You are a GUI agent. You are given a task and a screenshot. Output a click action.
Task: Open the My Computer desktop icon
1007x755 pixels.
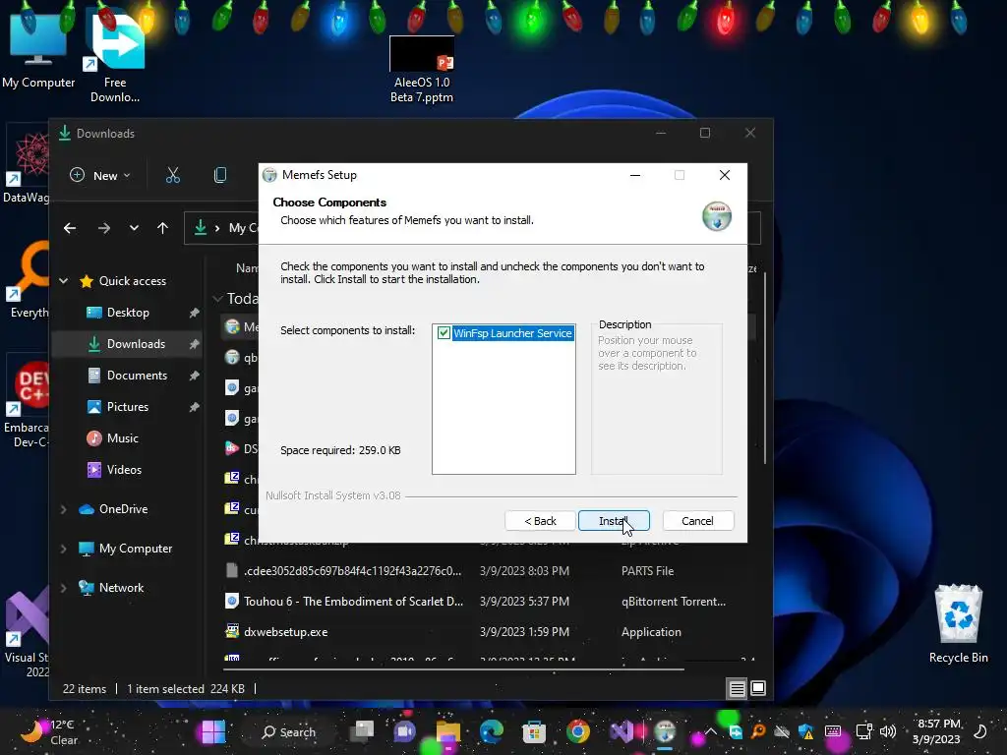(x=38, y=53)
